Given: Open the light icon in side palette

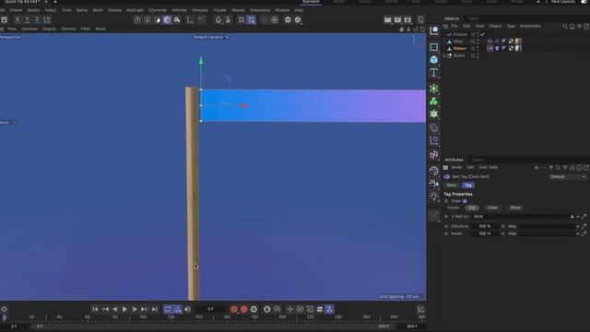Looking at the screenshot, I should click(x=434, y=196).
